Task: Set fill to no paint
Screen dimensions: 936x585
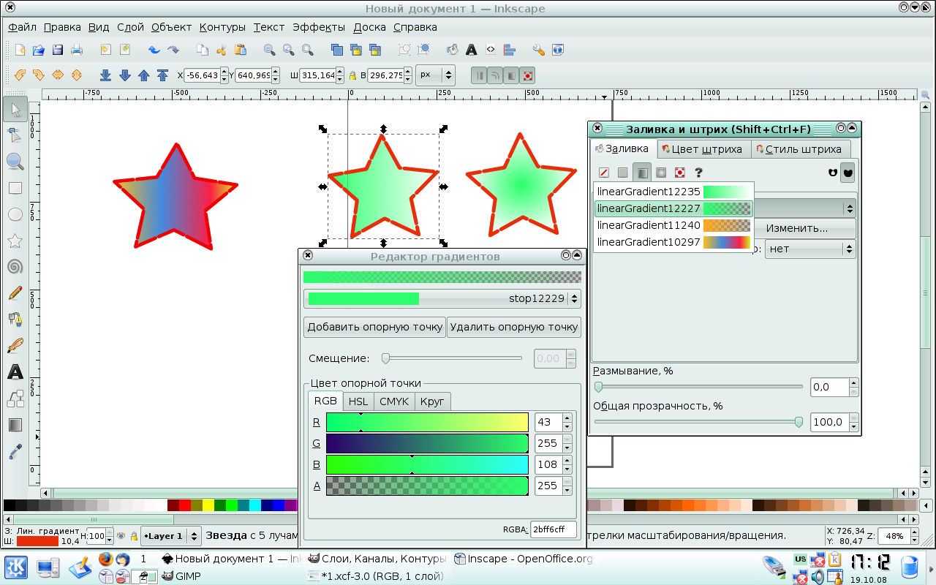Action: click(x=604, y=173)
